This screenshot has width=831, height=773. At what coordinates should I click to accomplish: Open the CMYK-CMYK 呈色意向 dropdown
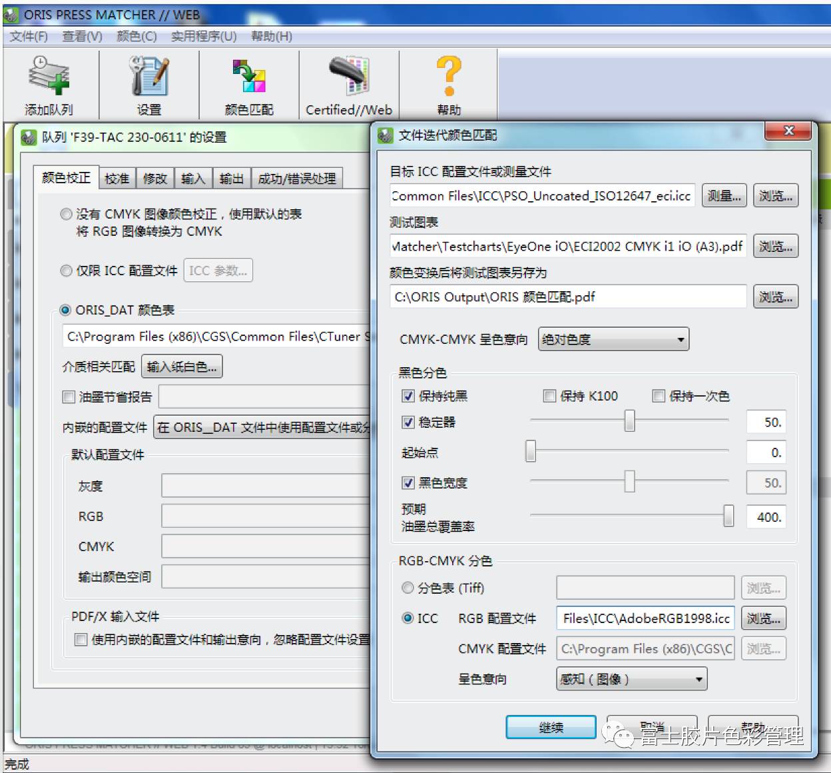(x=613, y=339)
